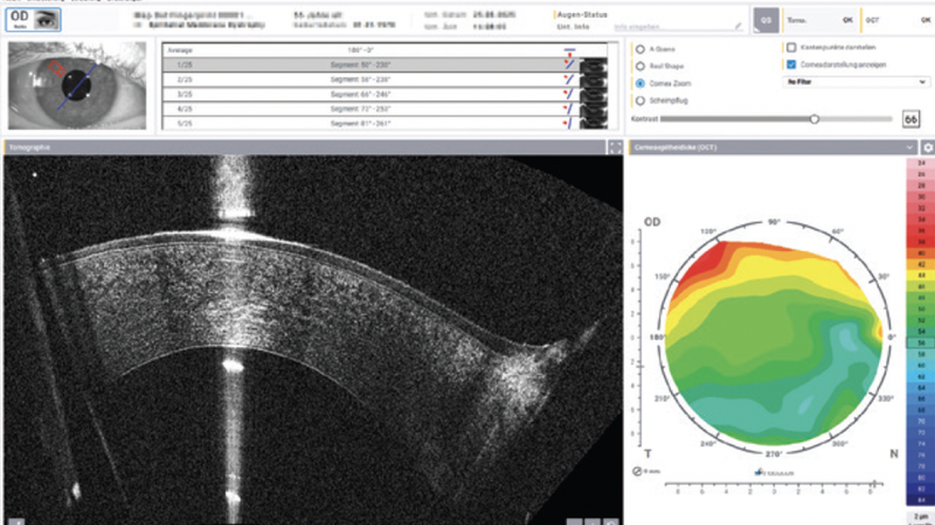Open the OCT OK status tile
Viewport: 935px width, 525px height.
tap(898, 21)
